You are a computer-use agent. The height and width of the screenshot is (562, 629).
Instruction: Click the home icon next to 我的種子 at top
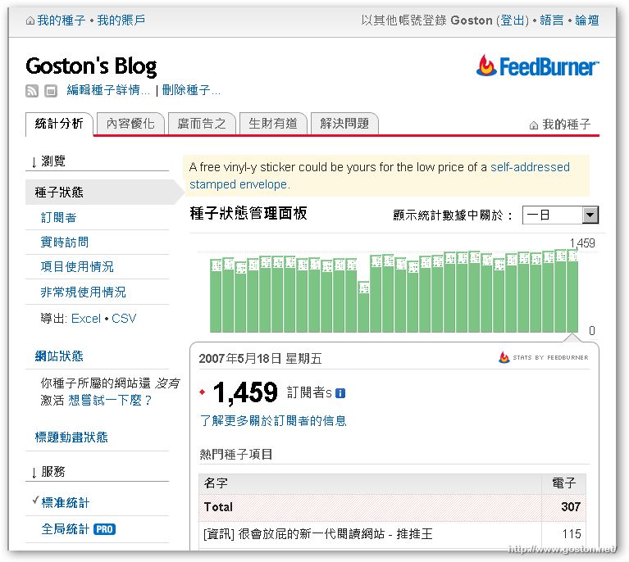(x=30, y=20)
